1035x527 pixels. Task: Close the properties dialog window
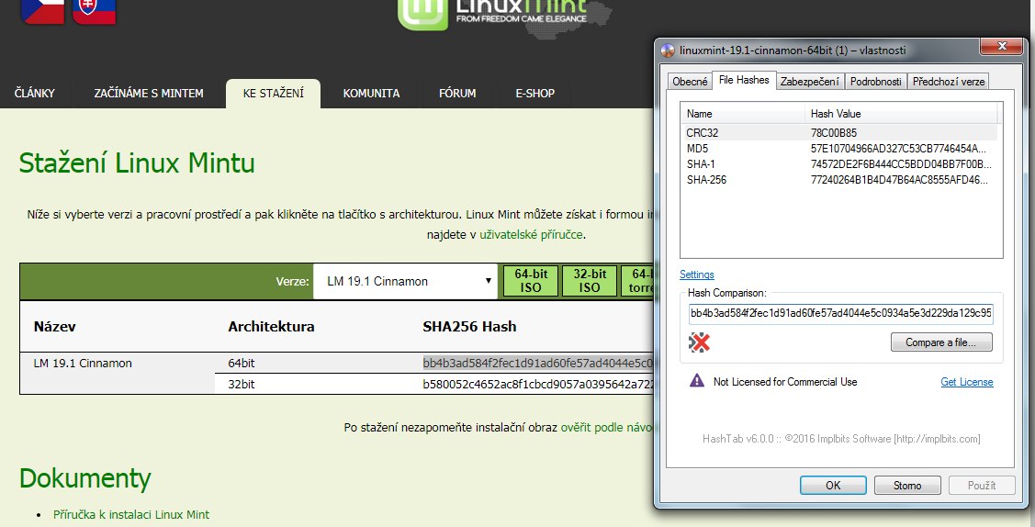click(1001, 46)
